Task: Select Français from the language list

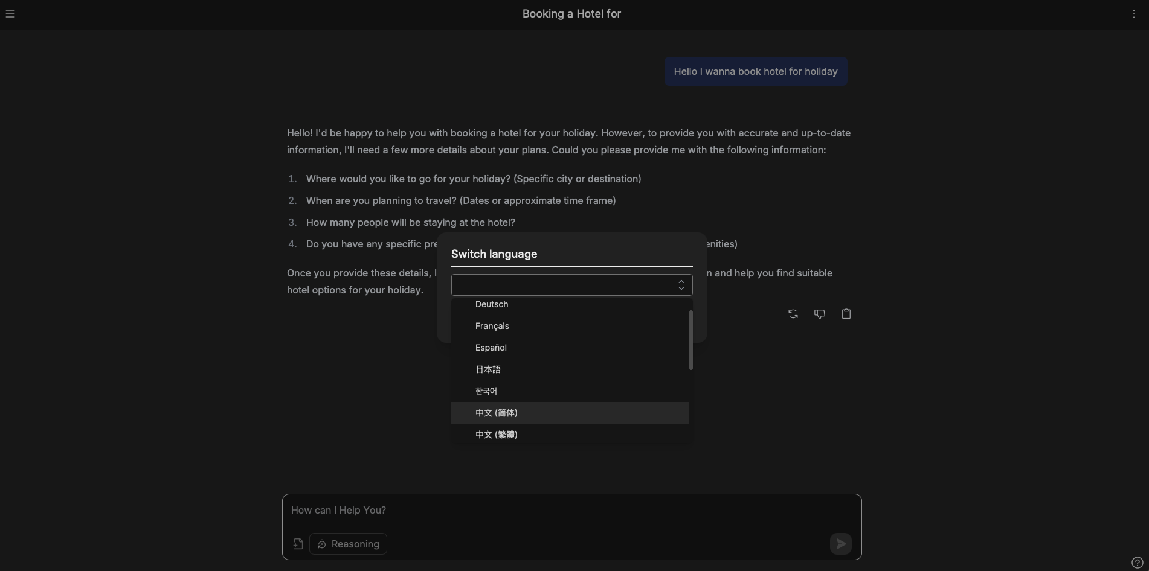Action: 492,326
